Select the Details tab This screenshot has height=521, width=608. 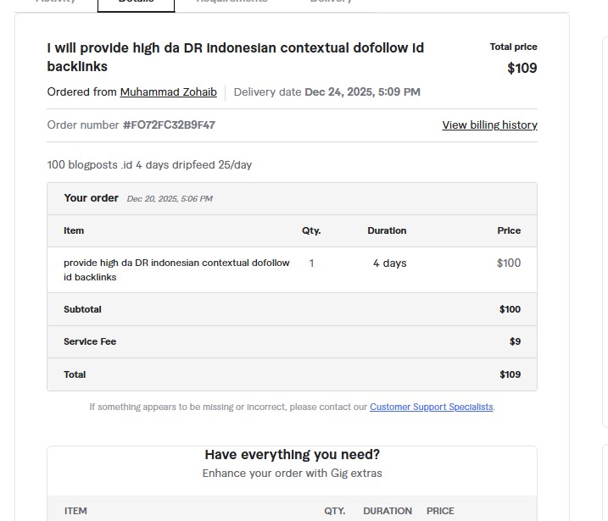136,3
